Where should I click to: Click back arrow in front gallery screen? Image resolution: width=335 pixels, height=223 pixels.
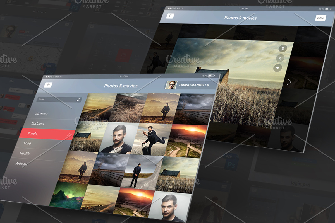click(48, 85)
